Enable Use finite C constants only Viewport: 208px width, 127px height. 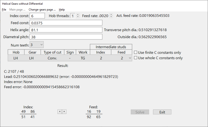pos(135,52)
